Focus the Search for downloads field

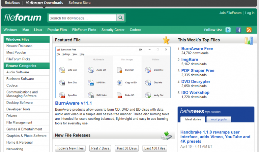pos(82,18)
